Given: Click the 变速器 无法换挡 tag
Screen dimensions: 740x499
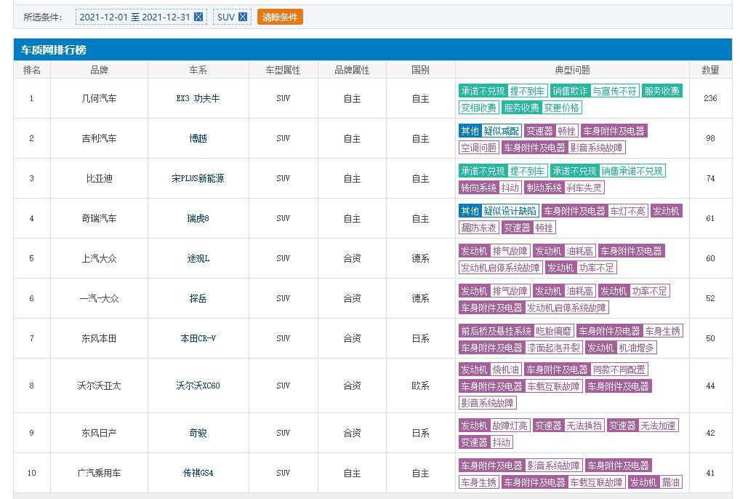Looking at the screenshot, I should tap(568, 426).
